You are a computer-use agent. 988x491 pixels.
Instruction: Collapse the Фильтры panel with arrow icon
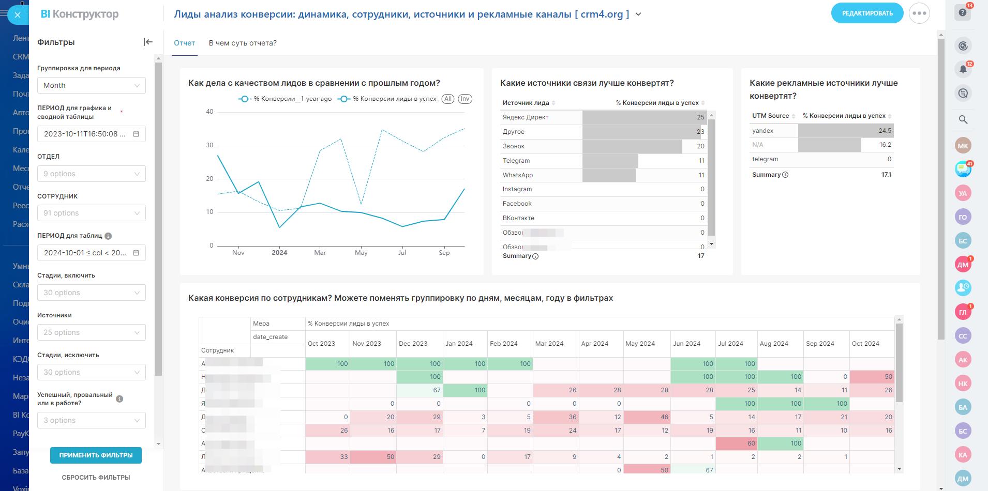tap(148, 42)
